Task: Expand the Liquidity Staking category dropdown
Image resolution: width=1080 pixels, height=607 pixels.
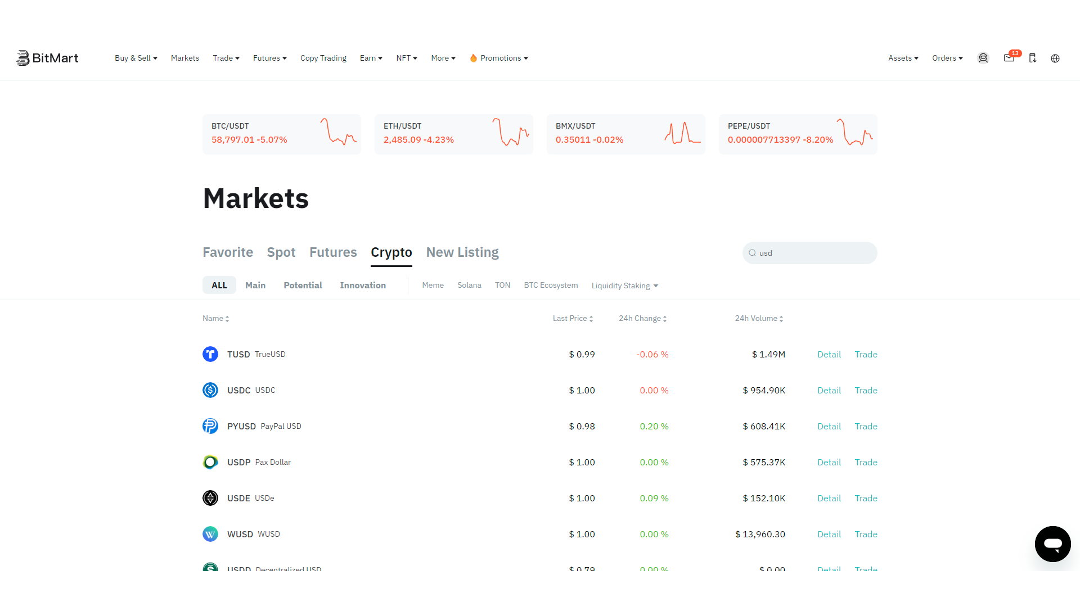Action: [625, 286]
